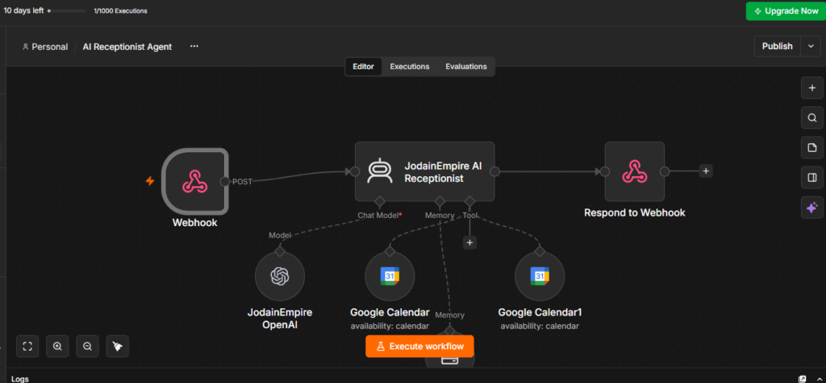Click the "Google Calendar1" node label

(x=540, y=313)
